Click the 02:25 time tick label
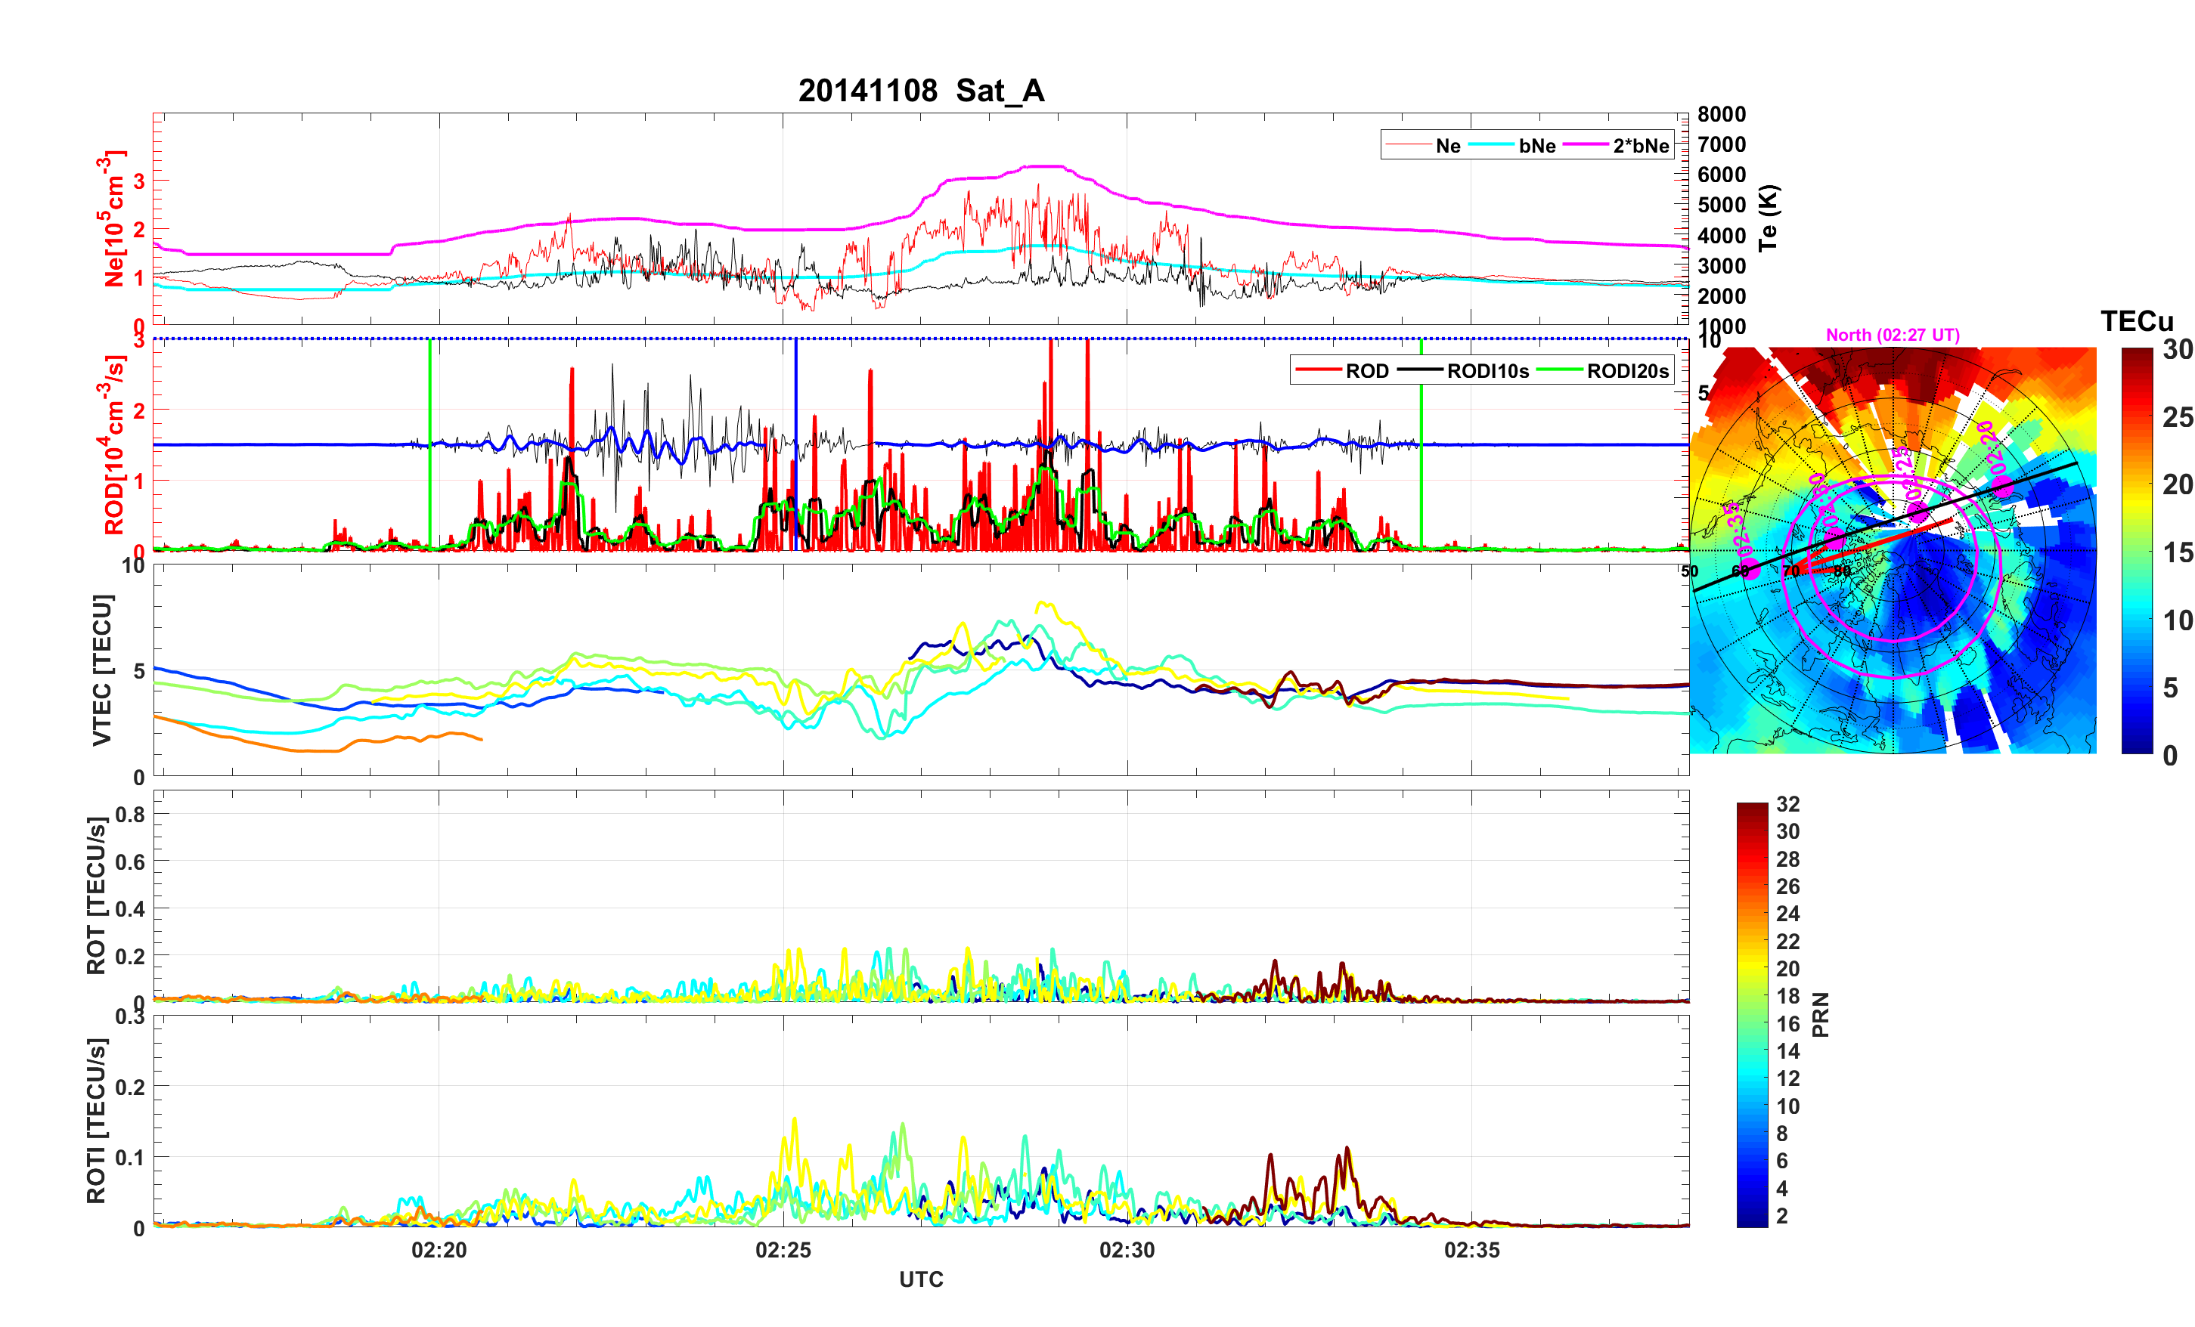 783,1251
